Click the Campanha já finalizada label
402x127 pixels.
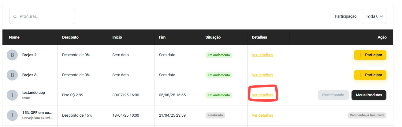(x=367, y=115)
